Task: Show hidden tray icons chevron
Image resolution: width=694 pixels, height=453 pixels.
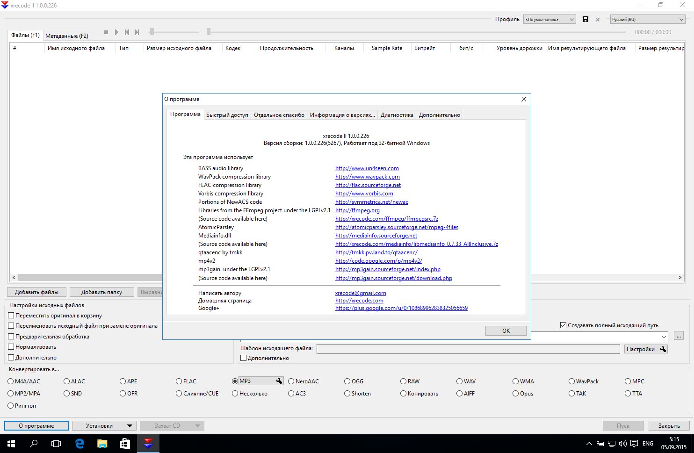Action: (589, 444)
